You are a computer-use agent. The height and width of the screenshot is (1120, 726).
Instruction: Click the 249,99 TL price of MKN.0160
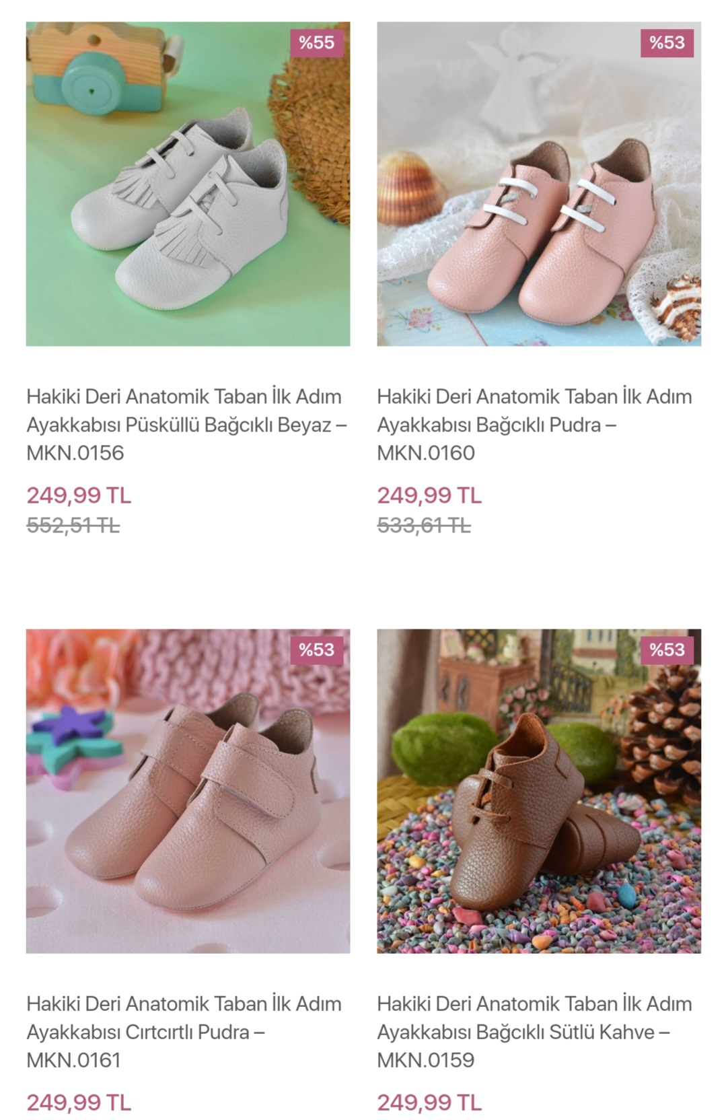[429, 495]
